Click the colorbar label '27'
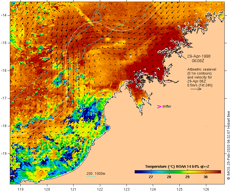 151,177
